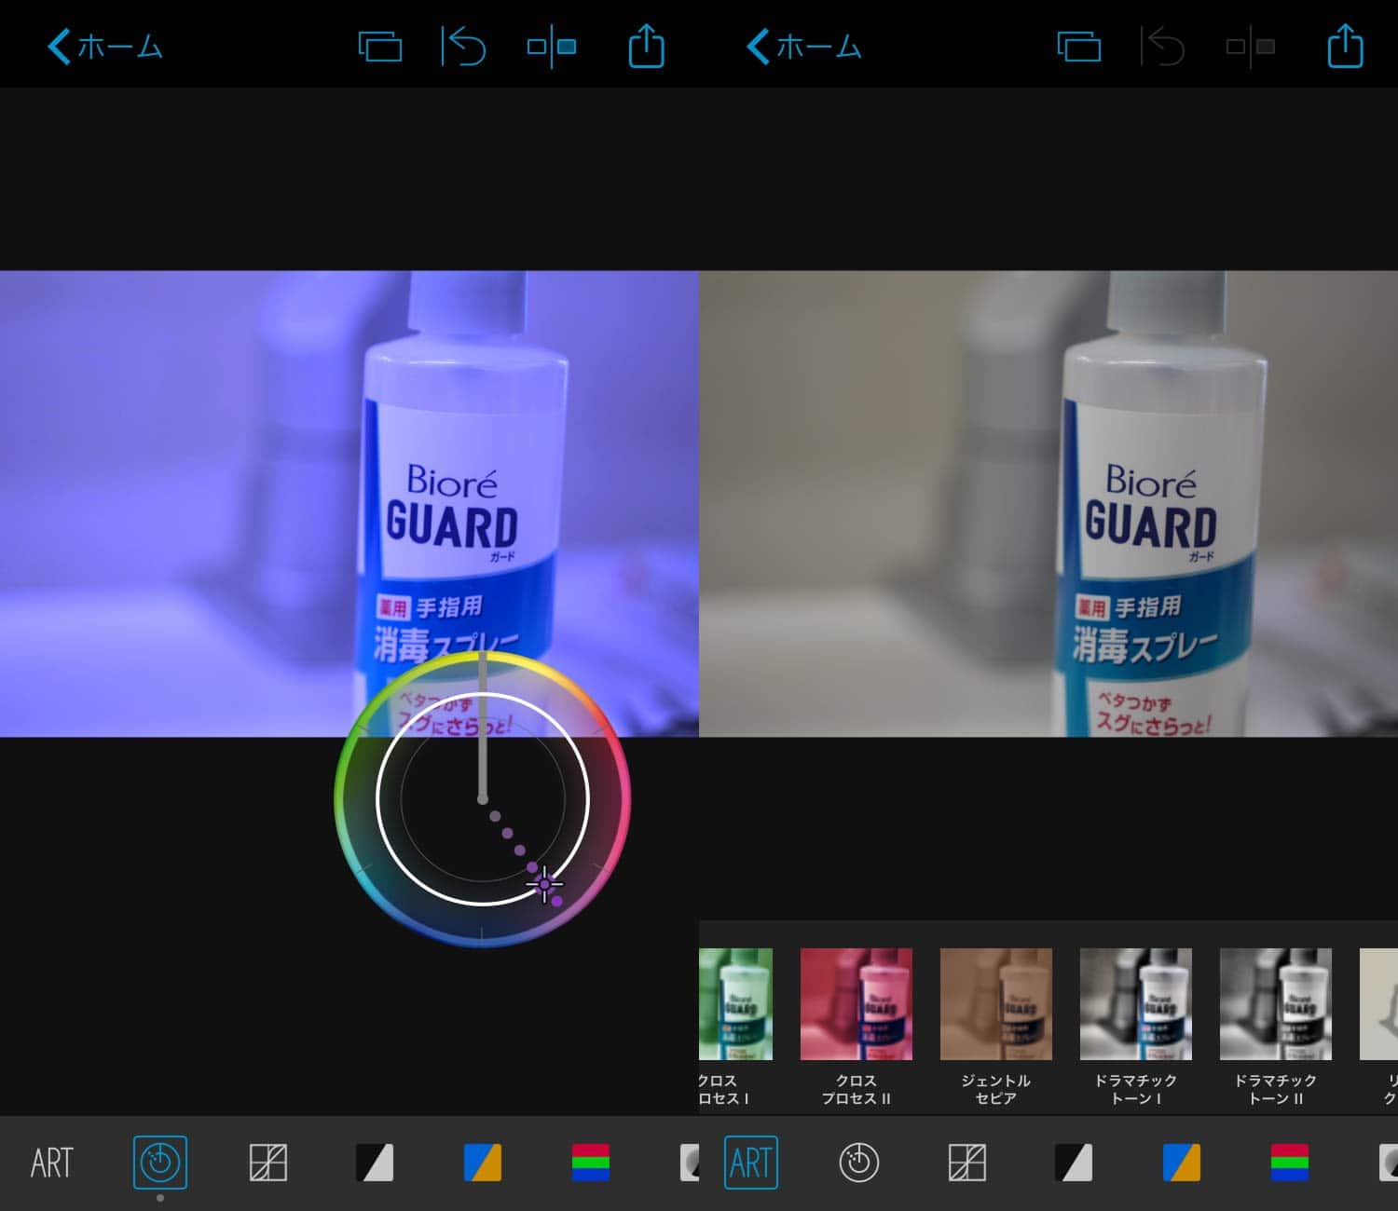The height and width of the screenshot is (1211, 1398).
Task: Apply the クロスプロセス I filter thumbnail
Action: (x=735, y=1004)
